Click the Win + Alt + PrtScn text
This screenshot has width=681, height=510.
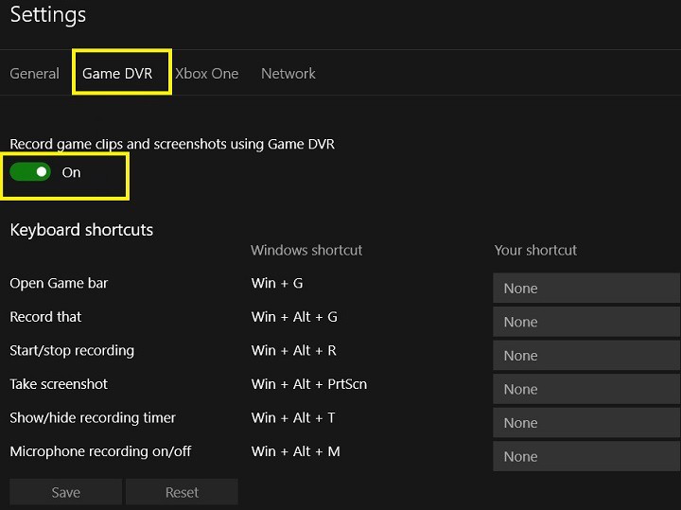309,384
